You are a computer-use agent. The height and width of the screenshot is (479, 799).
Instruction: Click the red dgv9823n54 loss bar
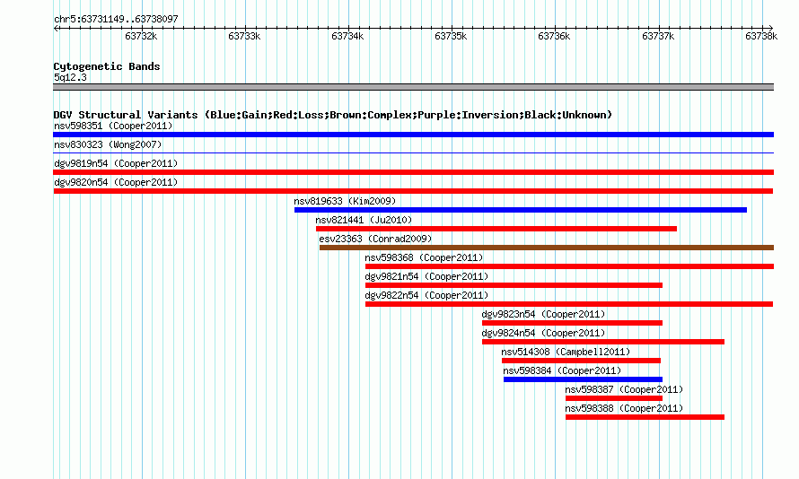coord(572,323)
